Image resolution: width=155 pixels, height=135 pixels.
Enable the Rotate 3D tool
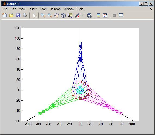(x=63, y=15)
